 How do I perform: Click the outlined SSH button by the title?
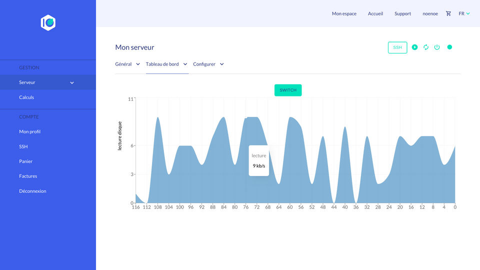397,47
